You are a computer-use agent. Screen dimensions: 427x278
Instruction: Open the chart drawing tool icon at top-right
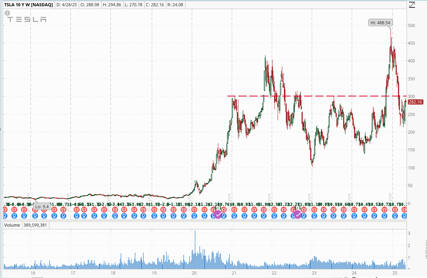[x=412, y=5]
